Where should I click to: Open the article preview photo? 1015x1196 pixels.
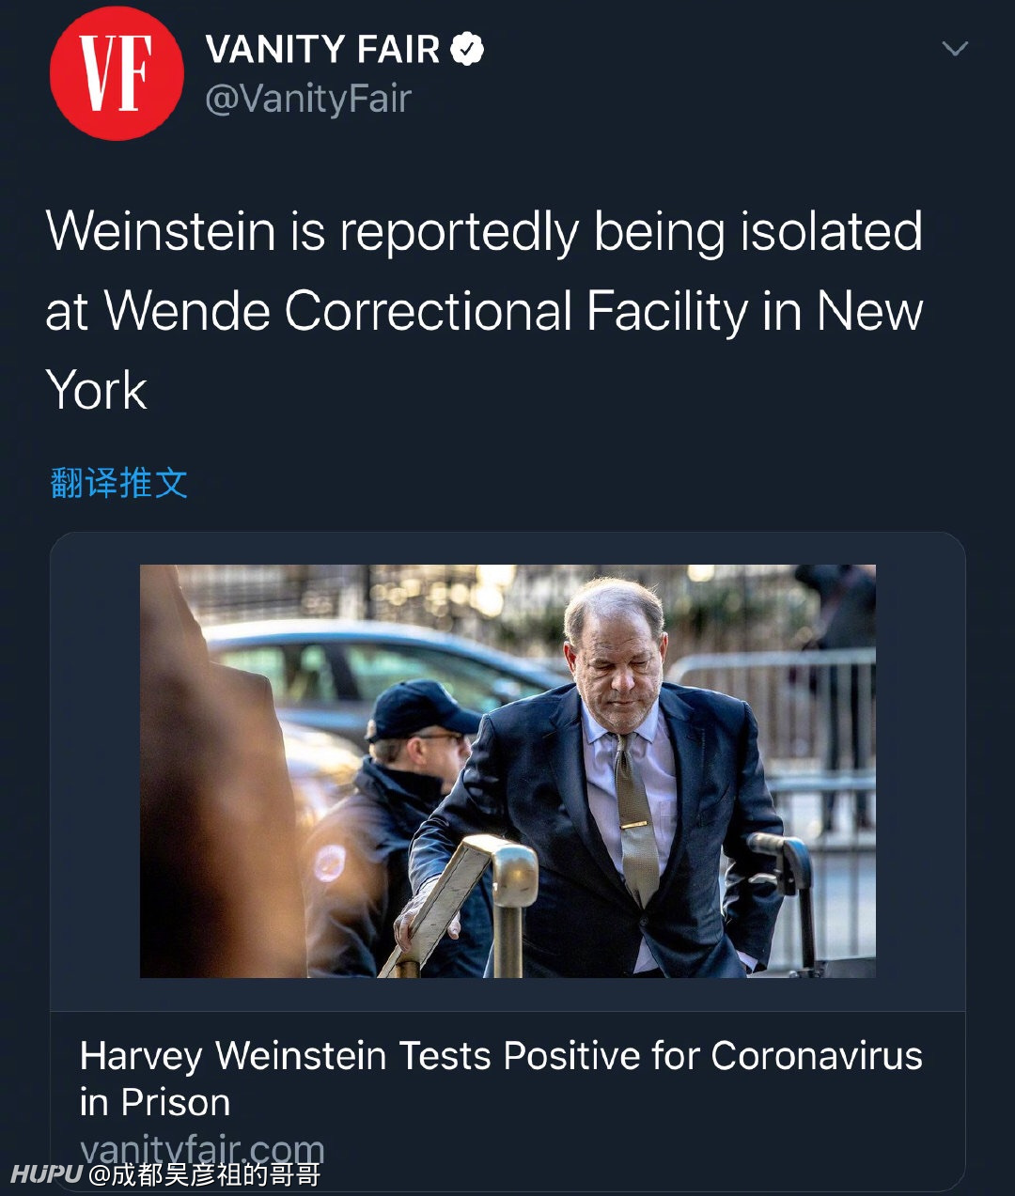507,770
